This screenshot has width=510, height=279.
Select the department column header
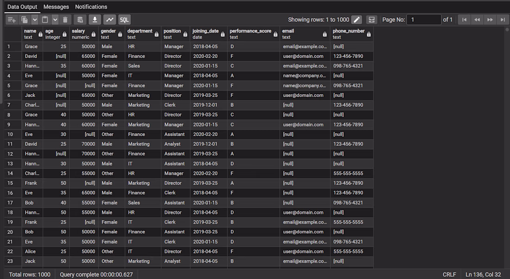[143, 34]
